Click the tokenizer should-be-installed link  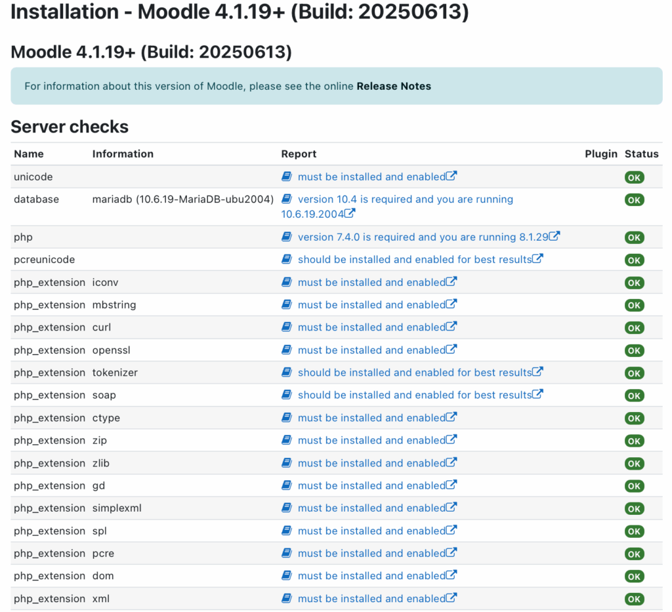tap(414, 372)
